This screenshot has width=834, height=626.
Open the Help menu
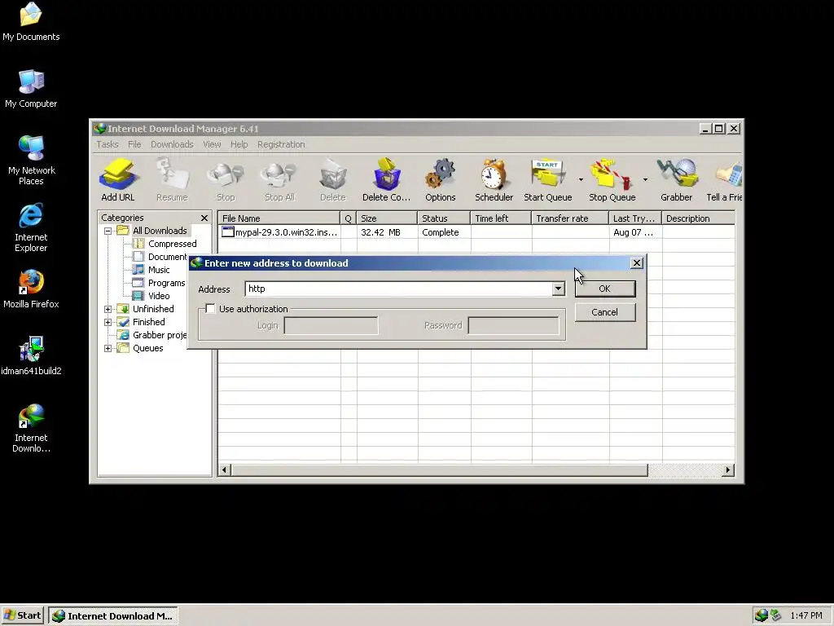(239, 144)
